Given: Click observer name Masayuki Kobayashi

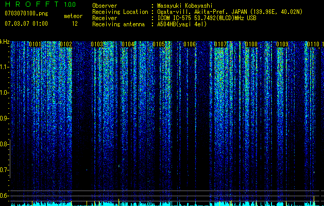Looking at the screenshot, I should [185, 6].
